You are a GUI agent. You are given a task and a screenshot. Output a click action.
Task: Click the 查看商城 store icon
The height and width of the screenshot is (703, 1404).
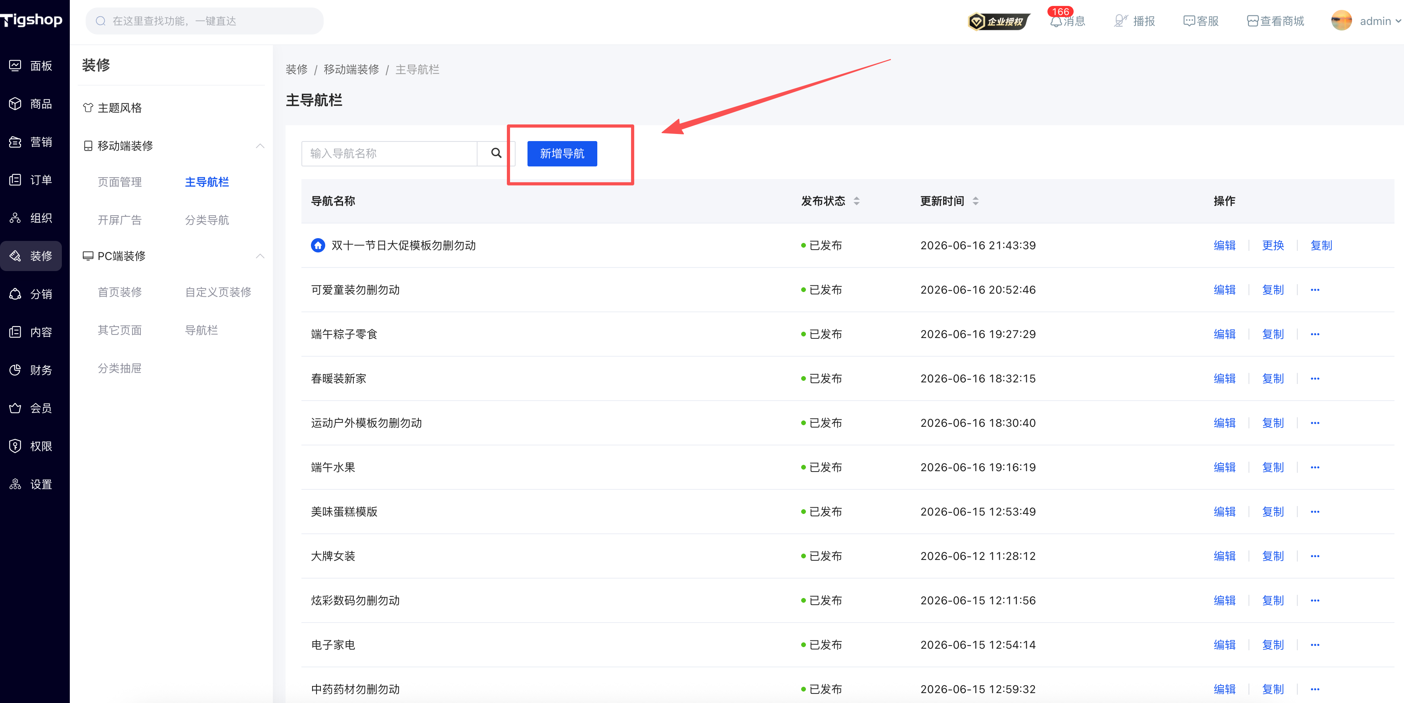point(1252,21)
